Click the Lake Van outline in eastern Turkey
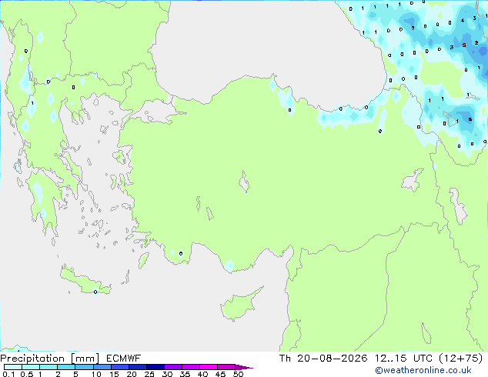The image size is (488, 377). 412,181
